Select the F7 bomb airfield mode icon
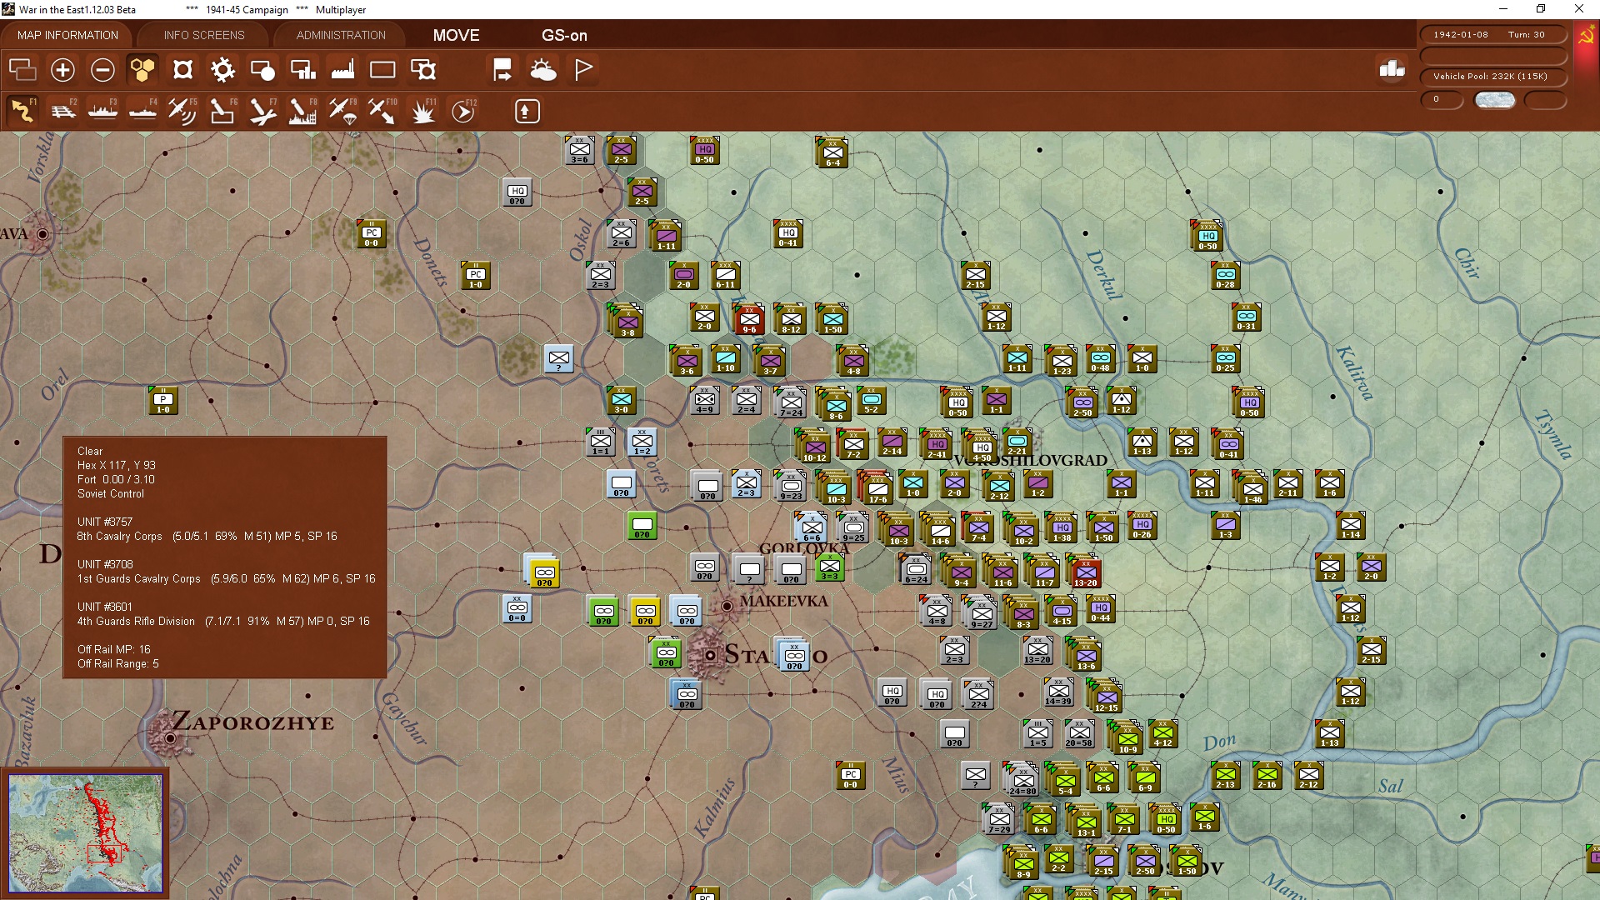The height and width of the screenshot is (900, 1600). (x=262, y=111)
